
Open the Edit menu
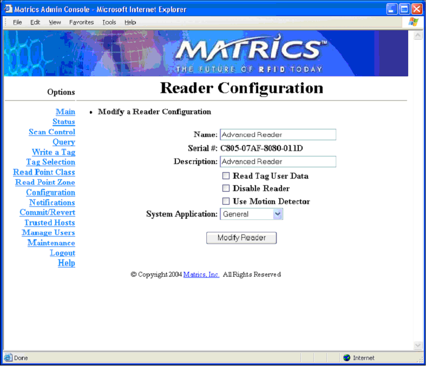pyautogui.click(x=35, y=22)
